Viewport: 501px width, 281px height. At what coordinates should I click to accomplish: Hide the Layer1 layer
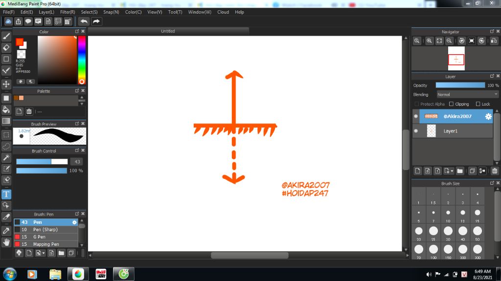(x=416, y=131)
